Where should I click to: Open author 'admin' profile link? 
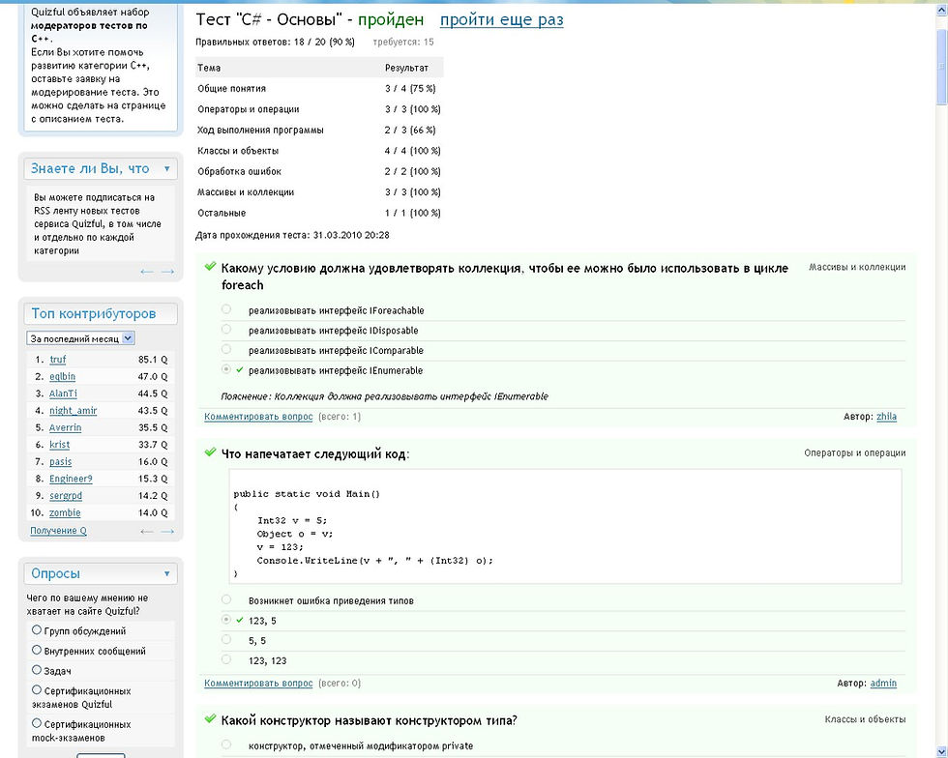tap(883, 683)
